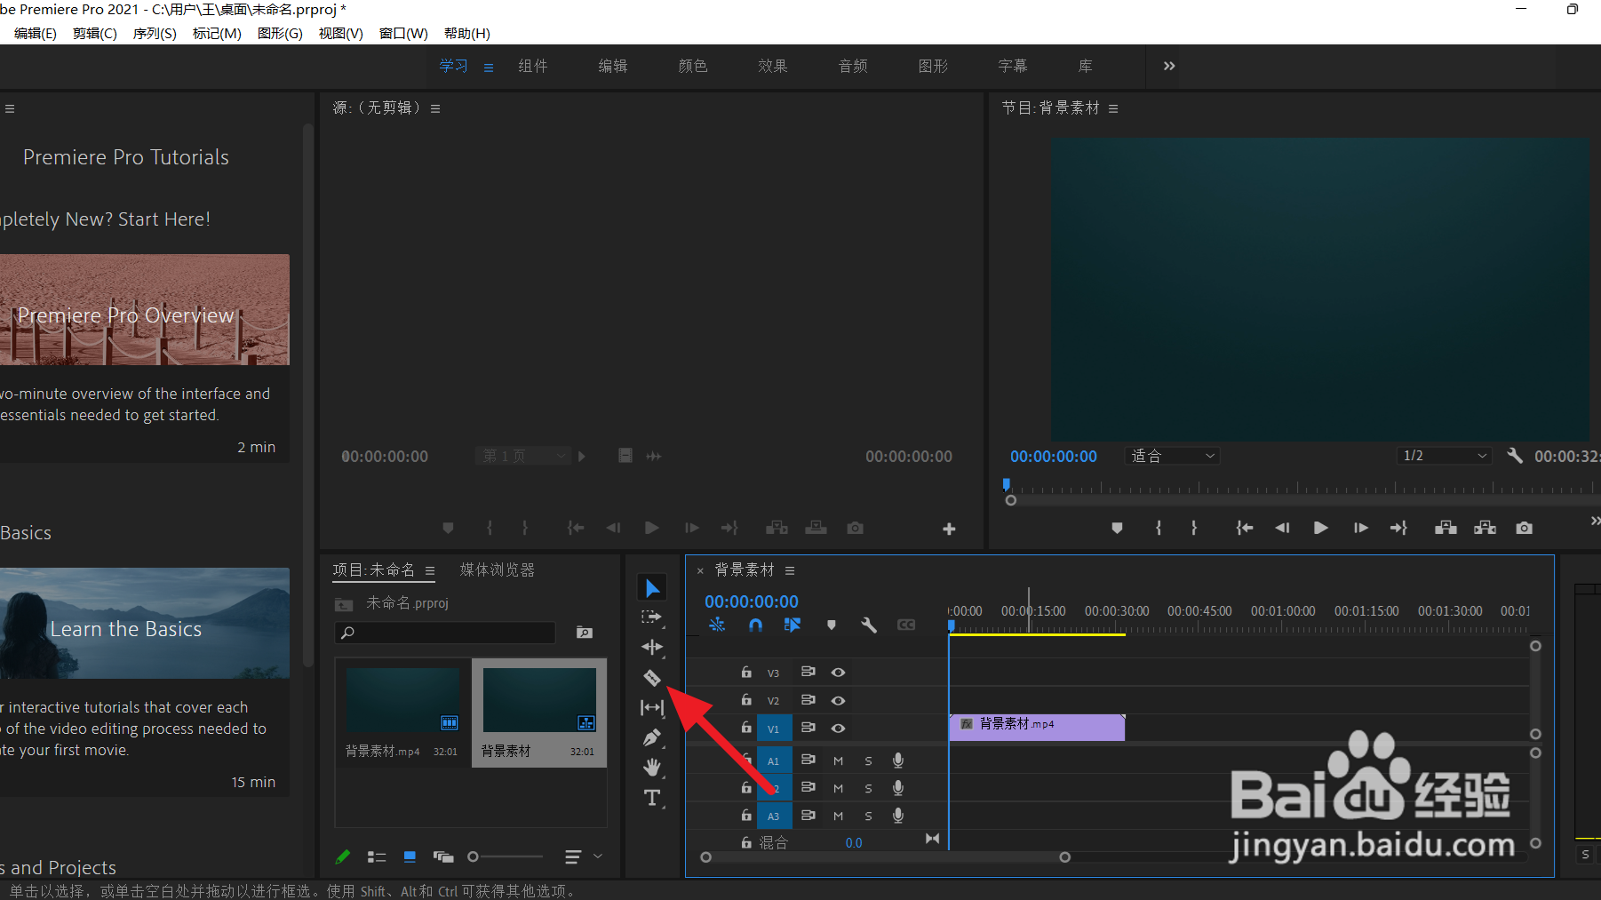
Task: Mute audio track A1
Action: pos(838,761)
